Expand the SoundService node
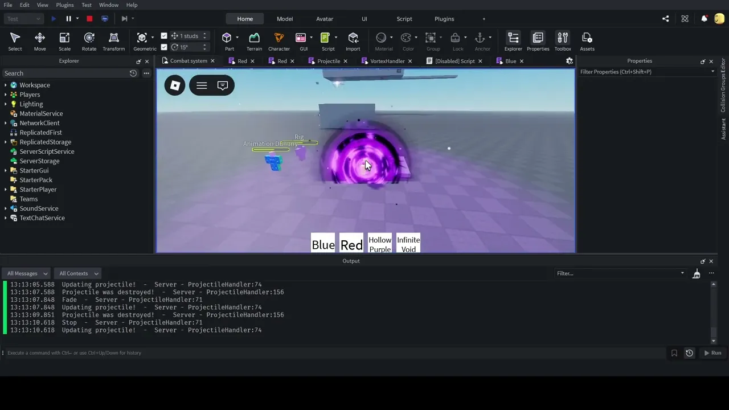 (6, 208)
